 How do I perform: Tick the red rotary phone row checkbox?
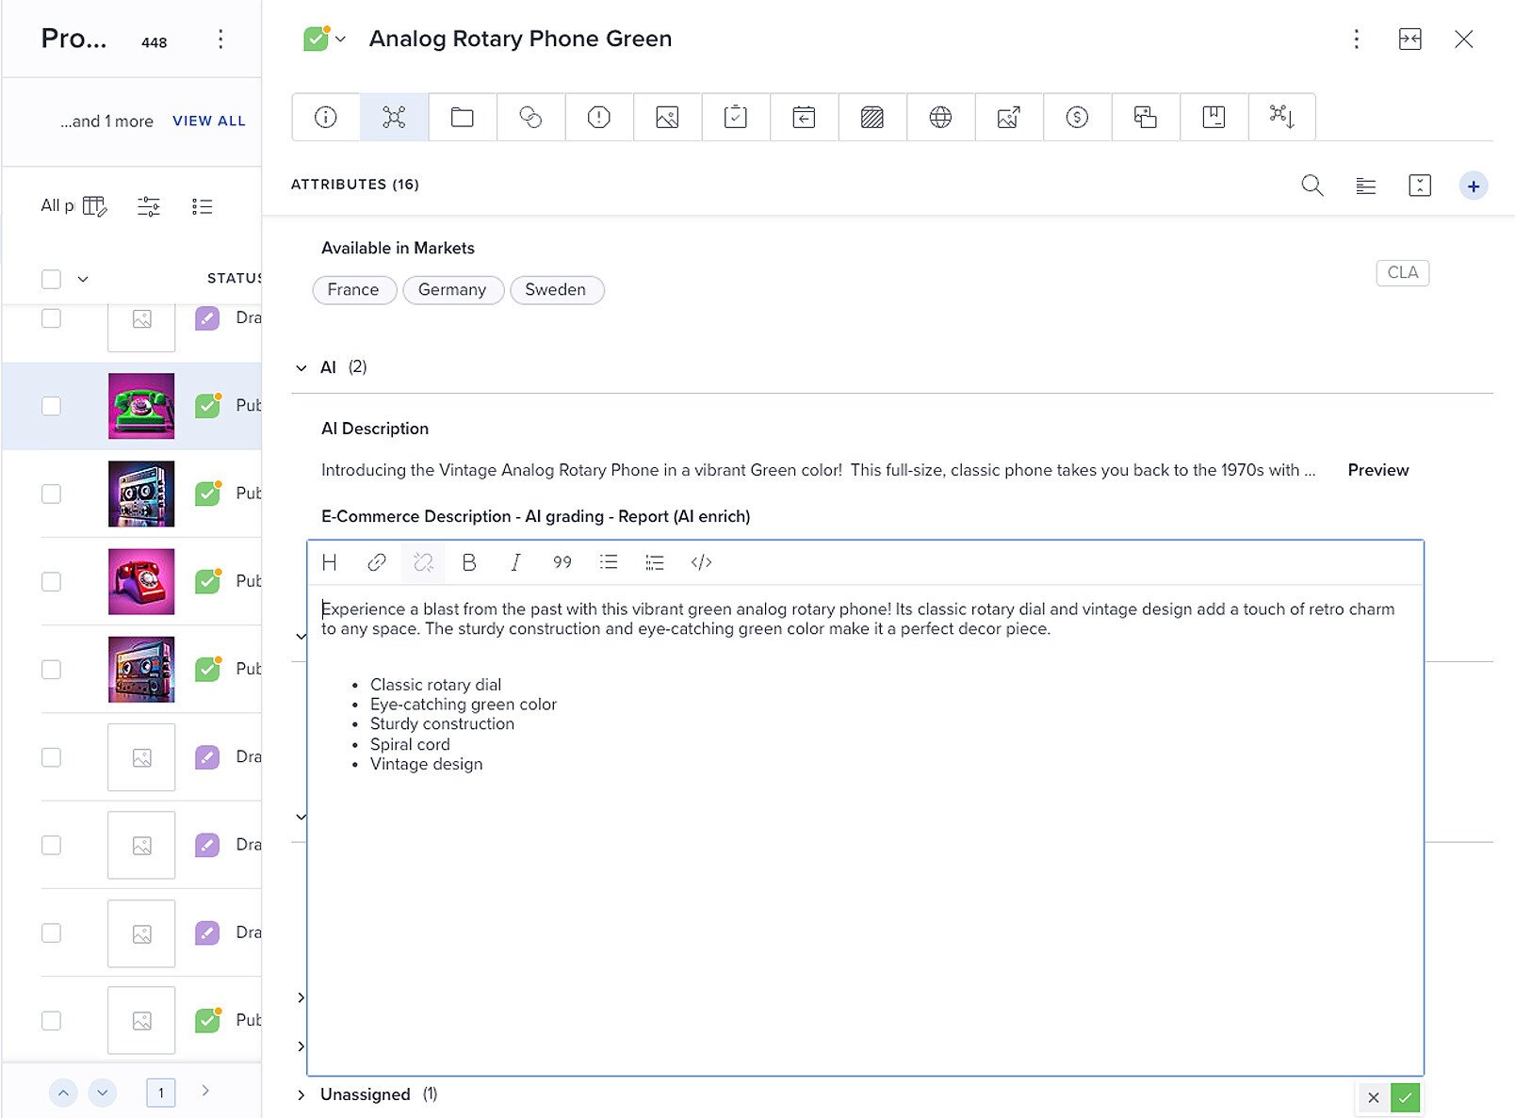point(52,581)
